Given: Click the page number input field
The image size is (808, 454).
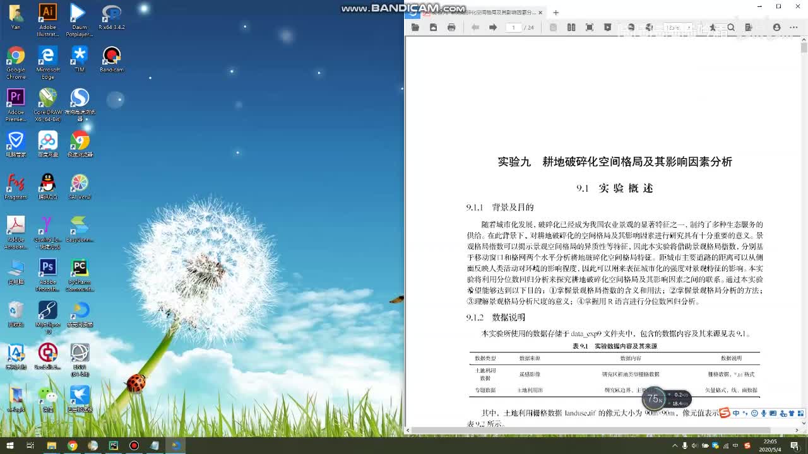Looking at the screenshot, I should click(x=514, y=28).
